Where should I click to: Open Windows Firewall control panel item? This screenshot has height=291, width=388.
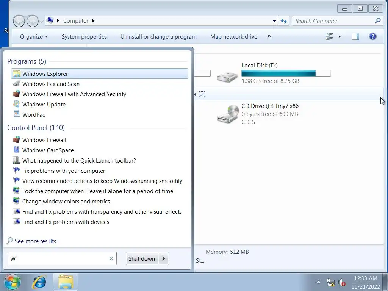[44, 140]
